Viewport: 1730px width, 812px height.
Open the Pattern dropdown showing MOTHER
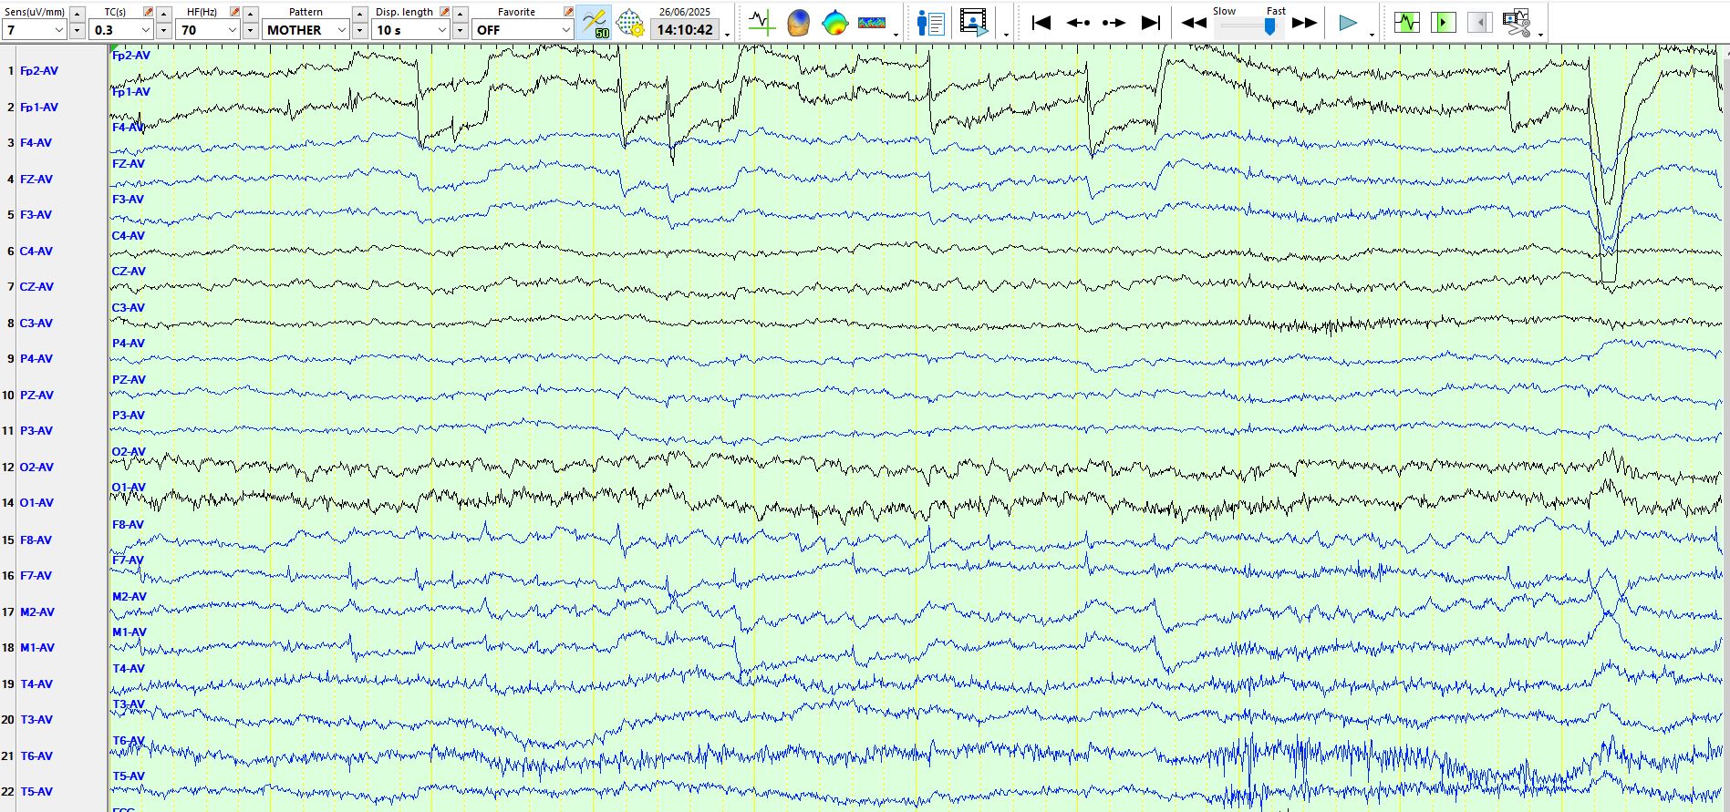[306, 30]
